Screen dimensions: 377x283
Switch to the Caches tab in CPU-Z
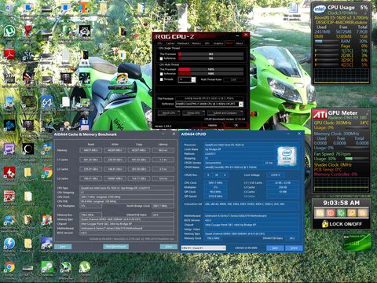click(x=170, y=43)
